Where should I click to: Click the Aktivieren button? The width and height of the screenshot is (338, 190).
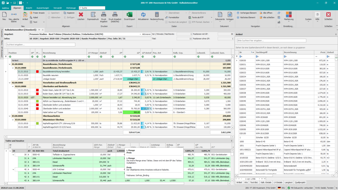pyautogui.click(x=146, y=34)
